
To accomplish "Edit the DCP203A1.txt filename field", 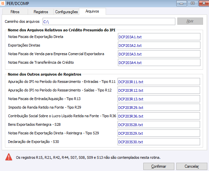I will 159,37.
